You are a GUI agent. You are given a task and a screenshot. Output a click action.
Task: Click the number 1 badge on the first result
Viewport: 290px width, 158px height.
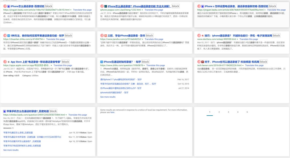point(5,6)
